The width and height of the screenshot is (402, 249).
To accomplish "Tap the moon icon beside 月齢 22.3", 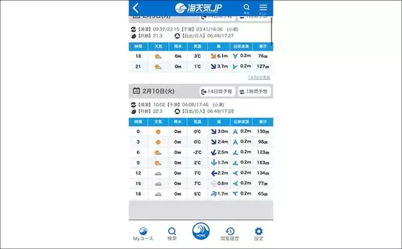I will [133, 111].
